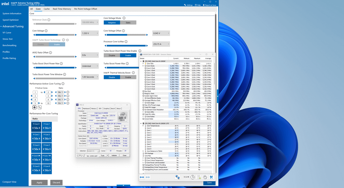Set Core Voltage Mode to Static
344x188 pixels.
[128, 23]
